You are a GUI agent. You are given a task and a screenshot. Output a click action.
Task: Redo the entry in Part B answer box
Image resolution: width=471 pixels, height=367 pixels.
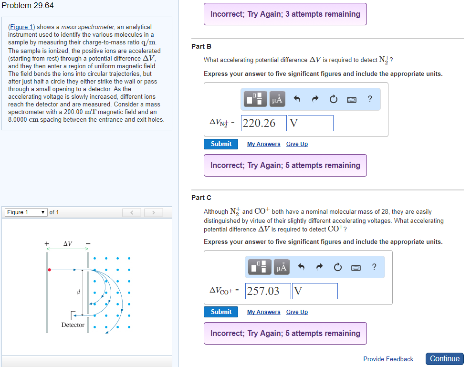coord(314,99)
